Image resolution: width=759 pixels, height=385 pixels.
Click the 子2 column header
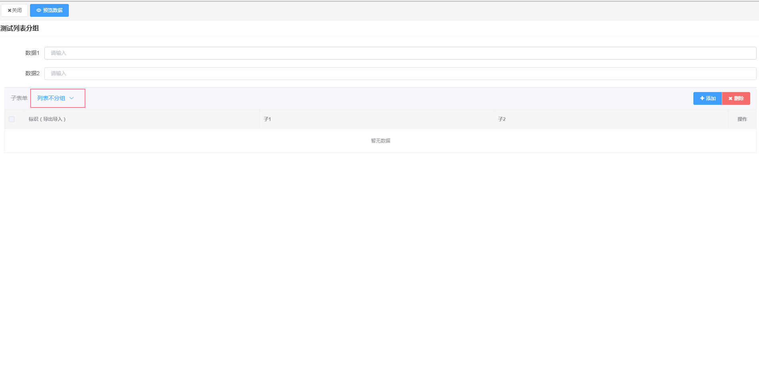[x=502, y=119]
